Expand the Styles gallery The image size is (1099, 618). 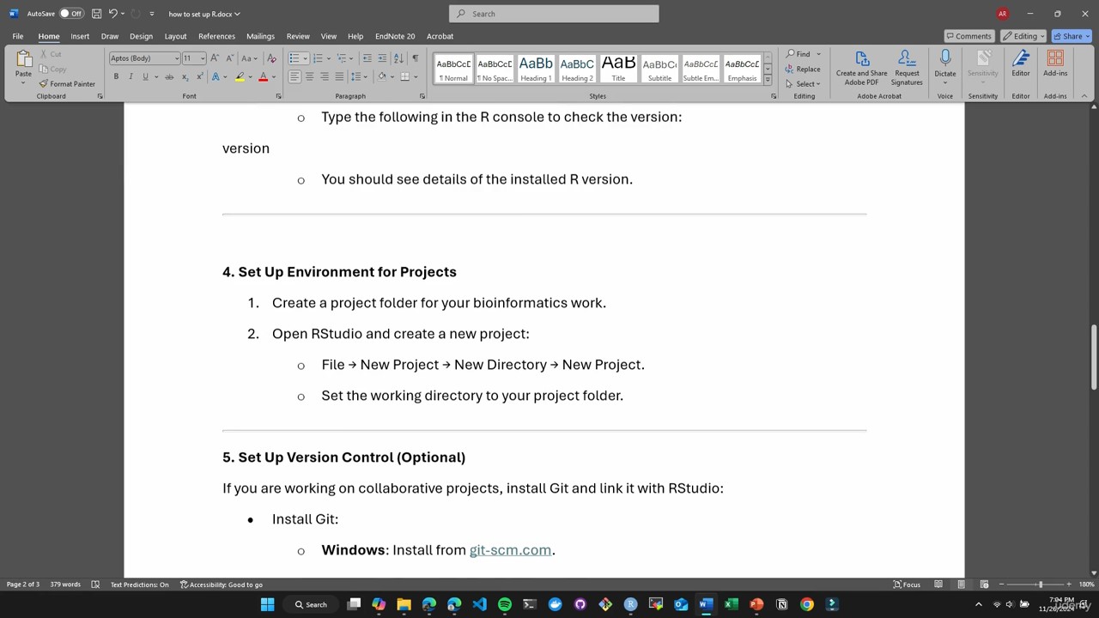pos(768,80)
